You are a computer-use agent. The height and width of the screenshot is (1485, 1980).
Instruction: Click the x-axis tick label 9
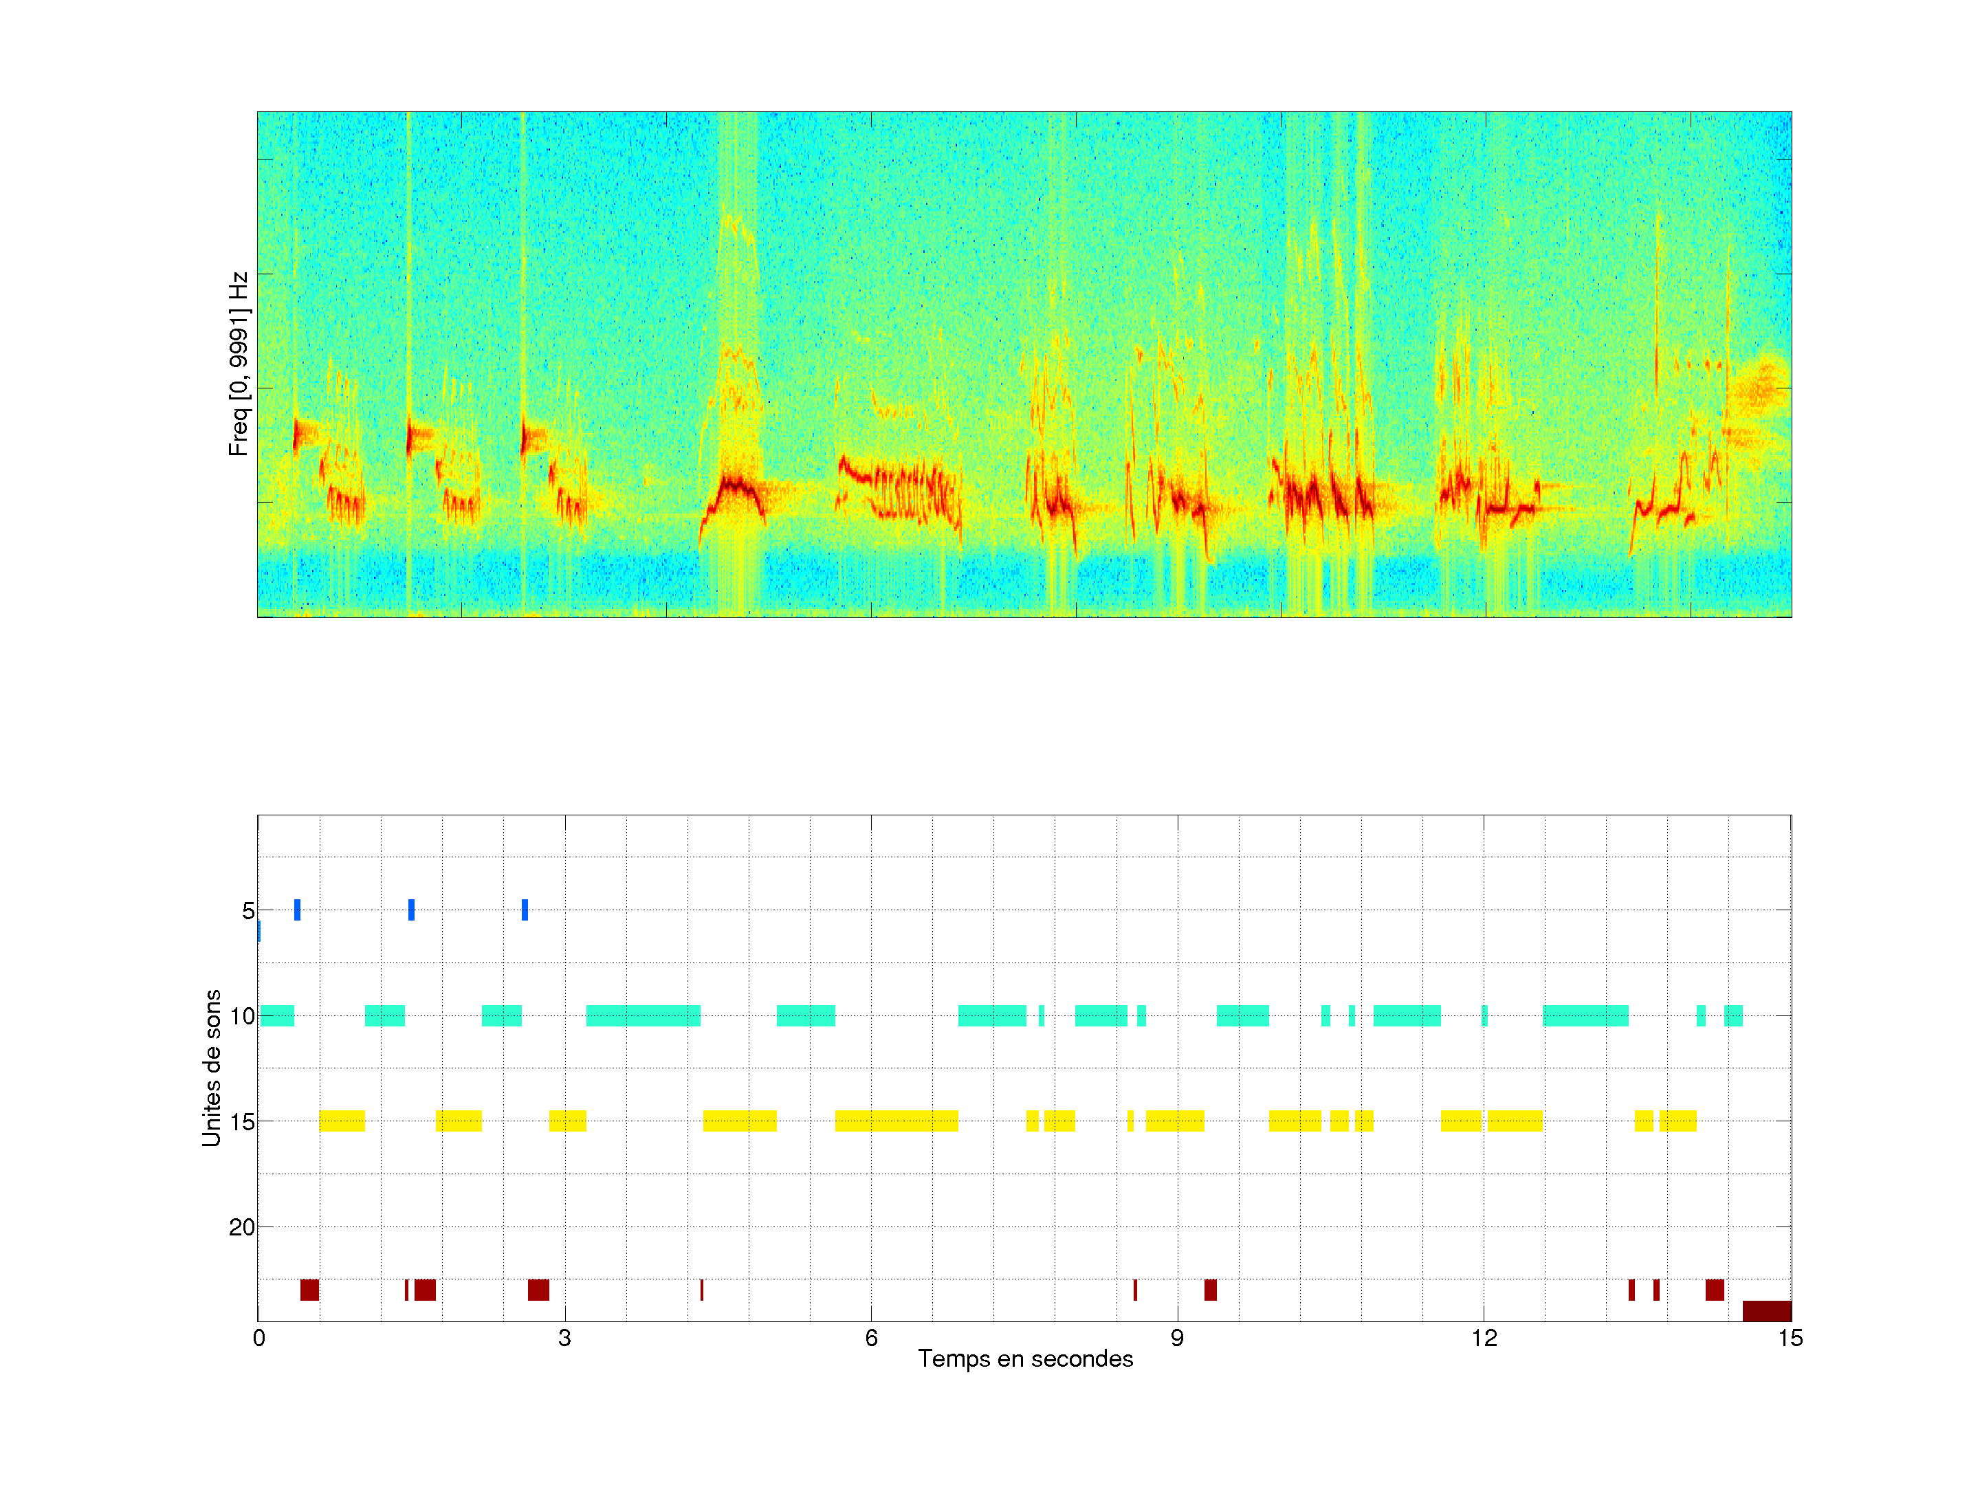click(1177, 1338)
